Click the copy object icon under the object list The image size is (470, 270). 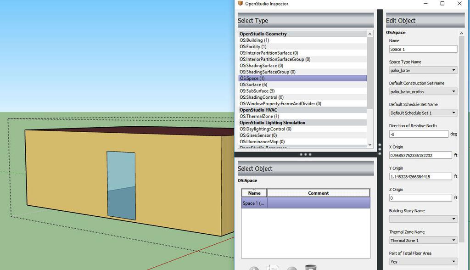[x=273, y=267]
